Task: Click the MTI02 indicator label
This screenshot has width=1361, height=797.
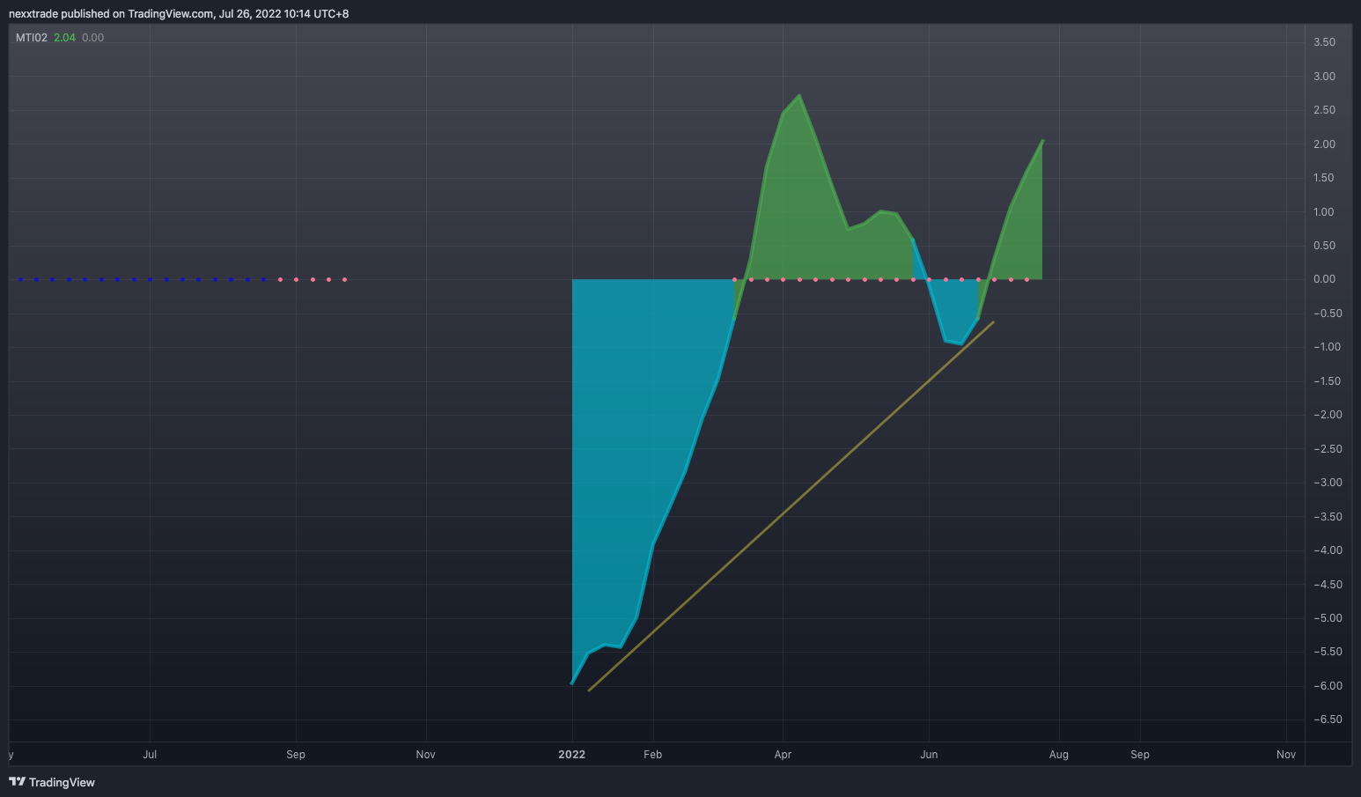Action: 32,38
